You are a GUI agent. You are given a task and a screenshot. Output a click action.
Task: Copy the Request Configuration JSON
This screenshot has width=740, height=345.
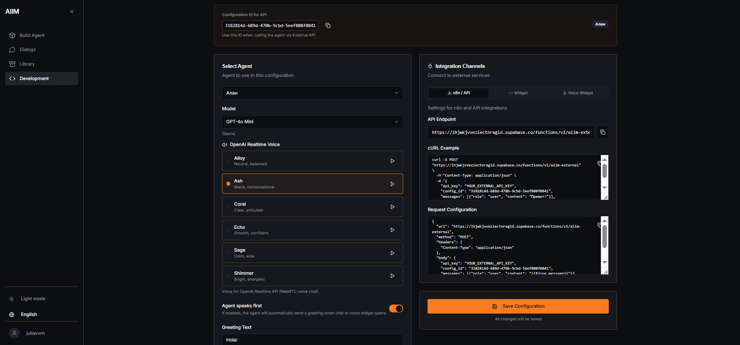pos(599,225)
